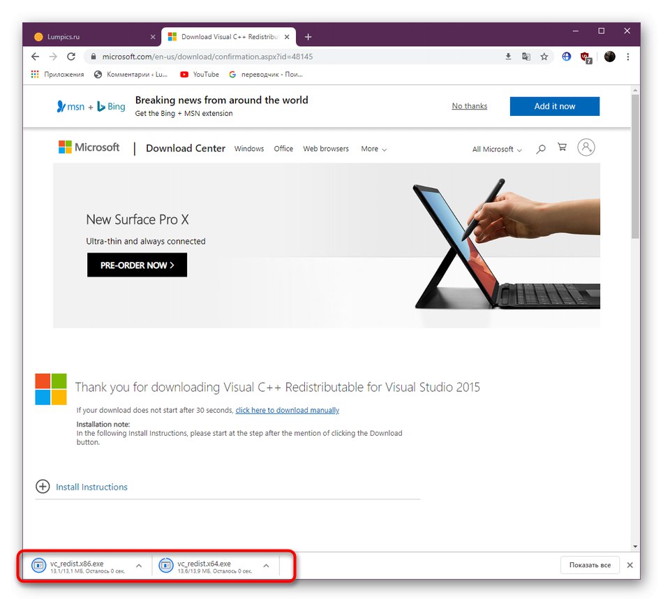
Task: Open the Комментарии bookmark
Action: [131, 75]
